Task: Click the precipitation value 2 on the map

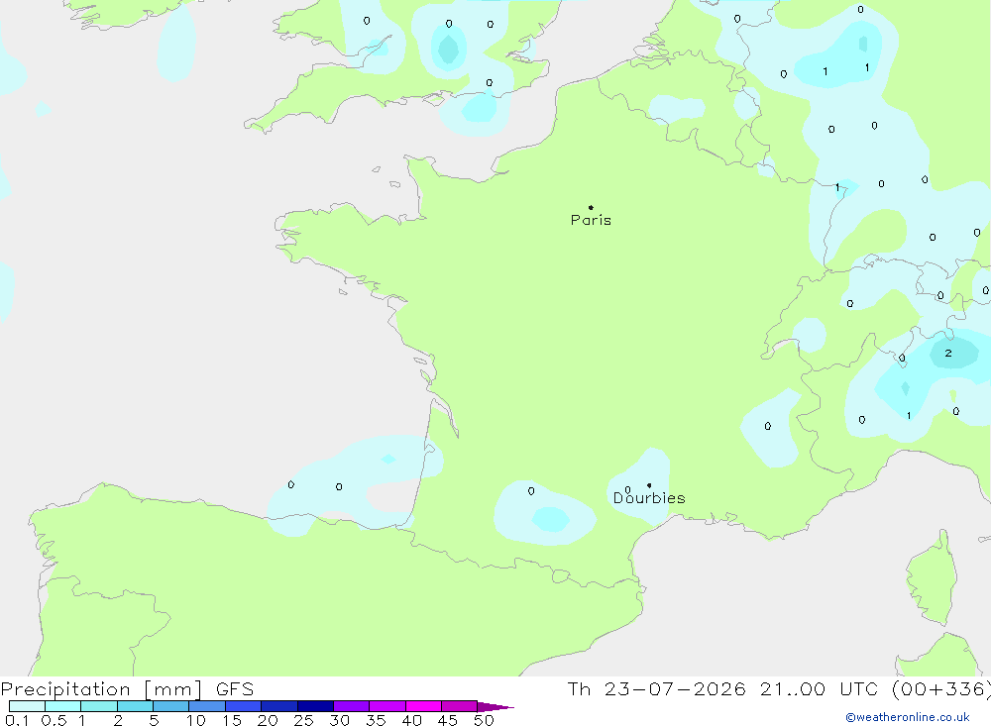Action: coord(948,354)
